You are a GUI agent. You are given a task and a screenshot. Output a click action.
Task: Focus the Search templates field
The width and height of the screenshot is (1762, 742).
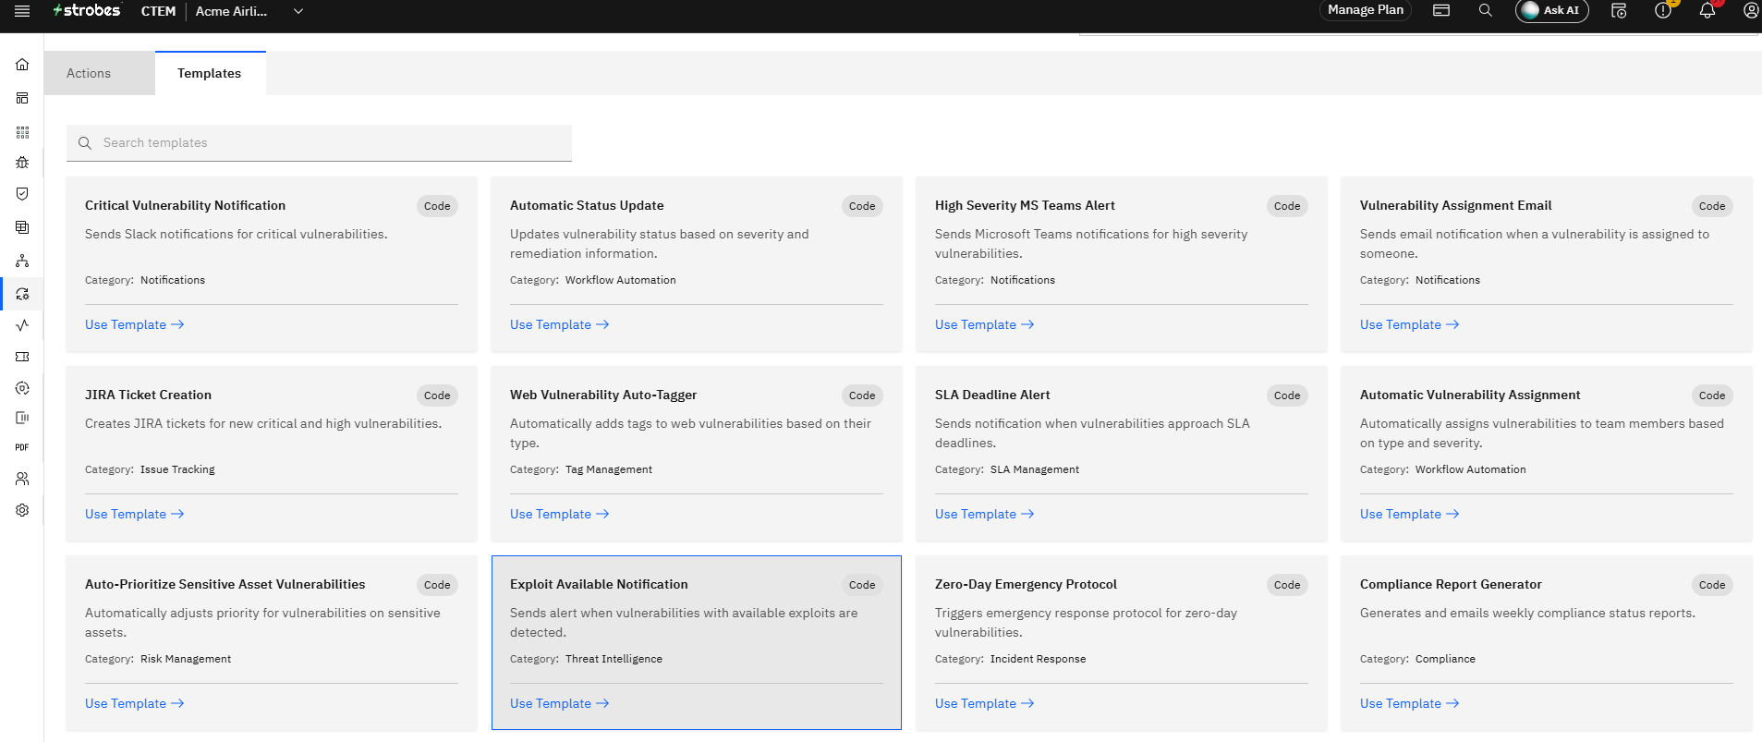[x=319, y=143]
